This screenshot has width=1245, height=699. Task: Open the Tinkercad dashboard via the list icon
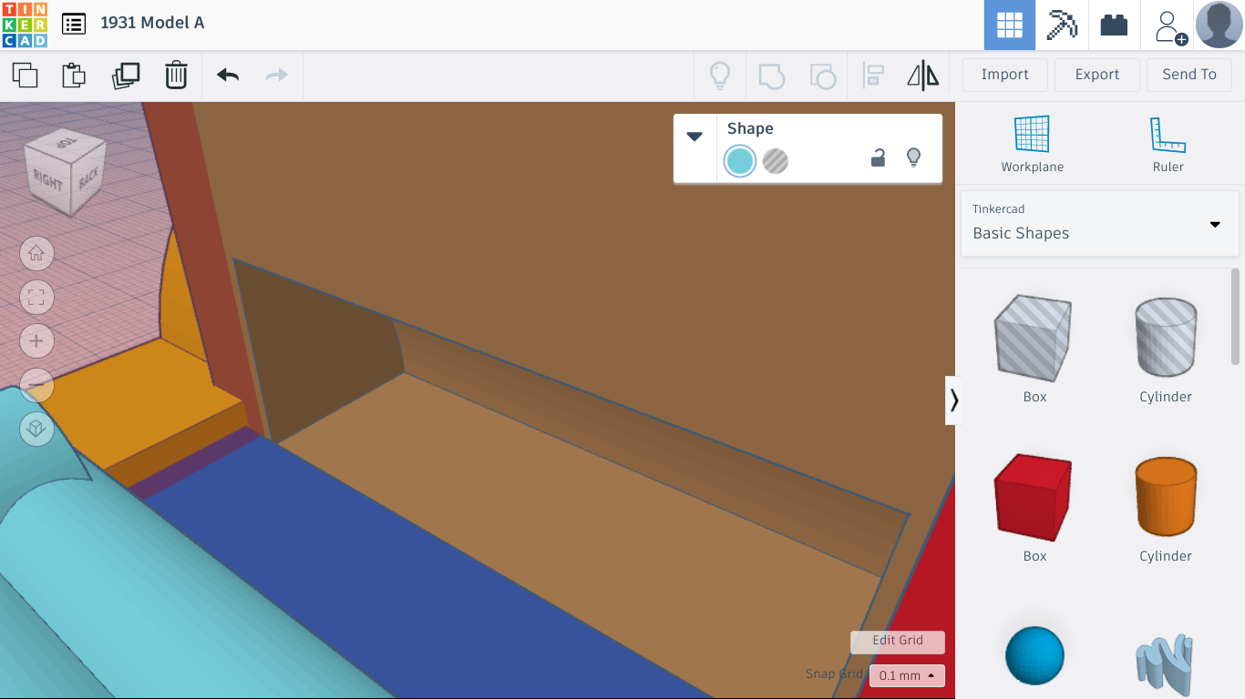pyautogui.click(x=74, y=24)
